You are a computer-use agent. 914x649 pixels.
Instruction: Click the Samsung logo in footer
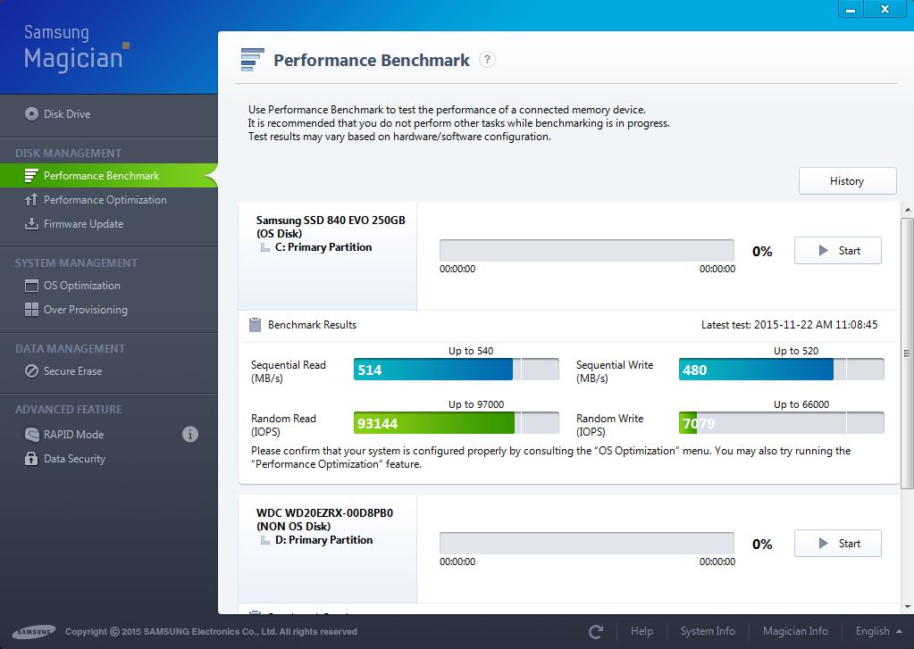click(34, 631)
